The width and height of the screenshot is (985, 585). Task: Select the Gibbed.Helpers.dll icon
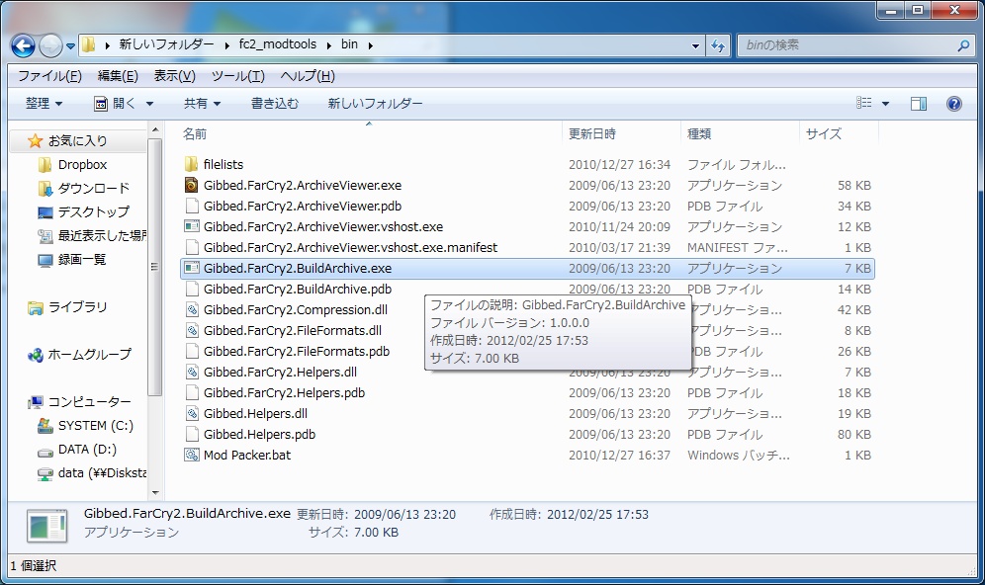point(192,413)
